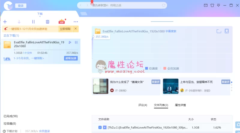
Task: Add a new download task
Action: click(x=5, y=22)
